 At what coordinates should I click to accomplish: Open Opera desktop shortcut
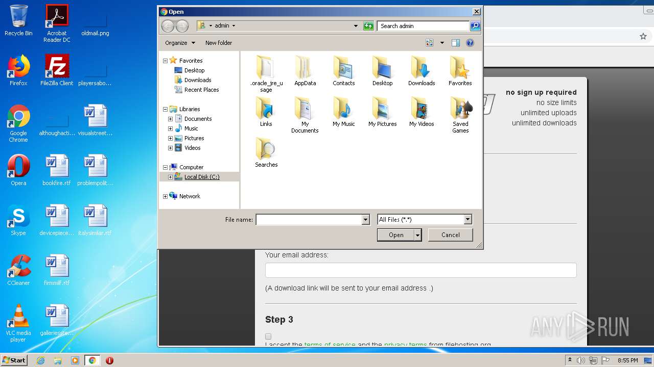(18, 170)
